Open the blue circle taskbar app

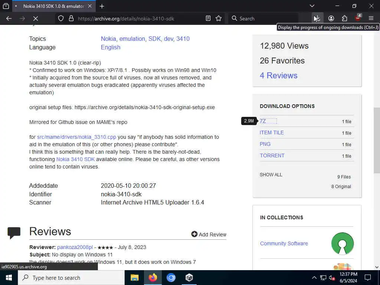pos(171,278)
